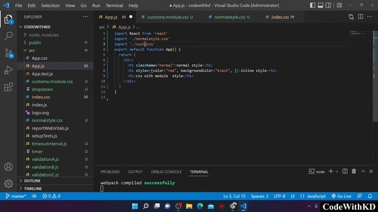The width and height of the screenshot is (378, 212).
Task: Click LF end of line selector
Action: (293, 196)
